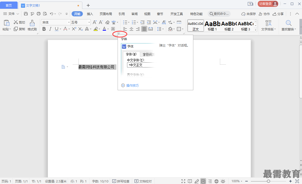The image size is (302, 184).
Task: Open the 页面布局 ribbon tab
Action: point(106,14)
